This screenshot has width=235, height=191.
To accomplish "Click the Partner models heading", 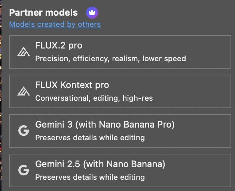I will [x=43, y=13].
